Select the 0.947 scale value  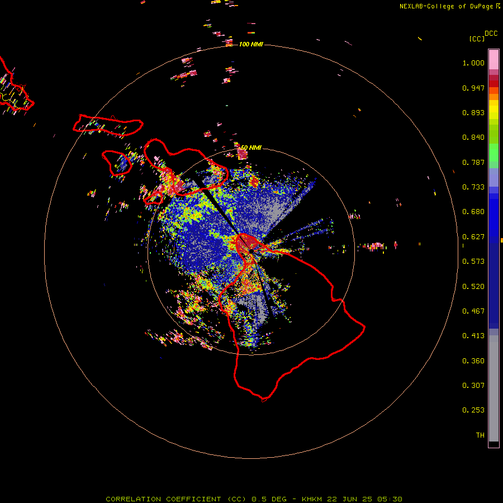pyautogui.click(x=473, y=88)
